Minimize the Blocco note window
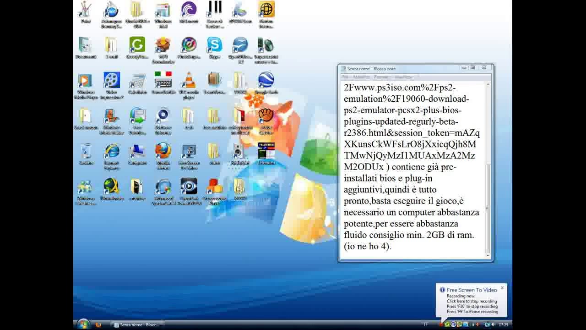Viewport: 586px width, 330px height. pos(464,68)
